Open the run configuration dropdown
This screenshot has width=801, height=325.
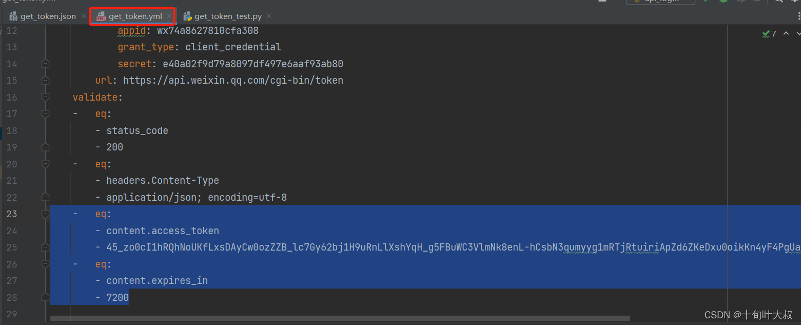pyautogui.click(x=661, y=2)
